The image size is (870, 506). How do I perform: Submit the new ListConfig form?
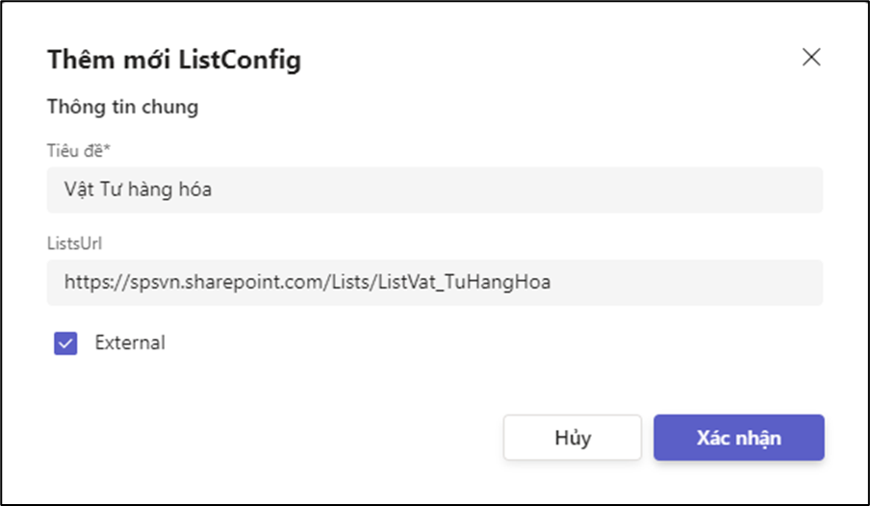[x=738, y=438]
